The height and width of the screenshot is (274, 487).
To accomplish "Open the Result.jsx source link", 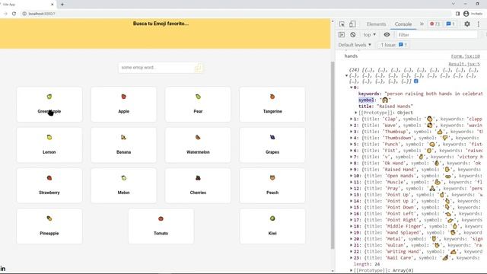I will click(x=464, y=64).
